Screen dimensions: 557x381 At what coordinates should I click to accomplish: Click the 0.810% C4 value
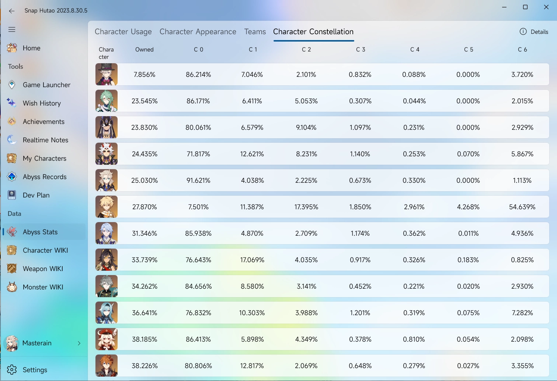(414, 339)
